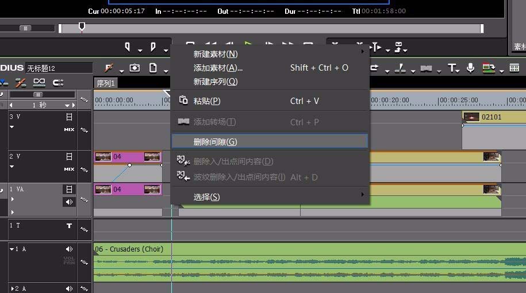Open the dropdown next to the export icon

[x=501, y=71]
